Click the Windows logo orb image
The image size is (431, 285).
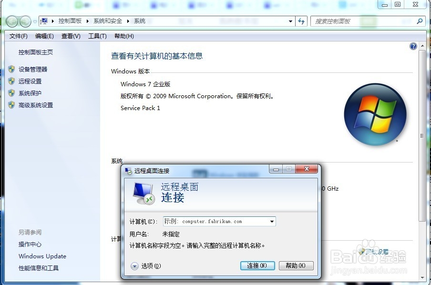click(375, 114)
